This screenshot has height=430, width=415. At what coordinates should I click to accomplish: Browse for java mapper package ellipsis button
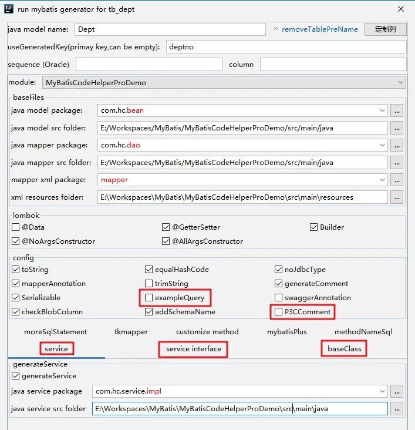[x=397, y=145]
